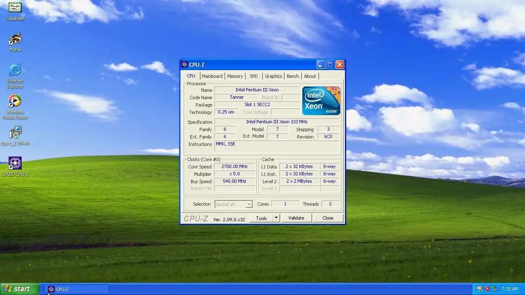Viewport: 525px width, 295px height.
Task: Close CPU-Z via the red X
Action: tap(340, 65)
